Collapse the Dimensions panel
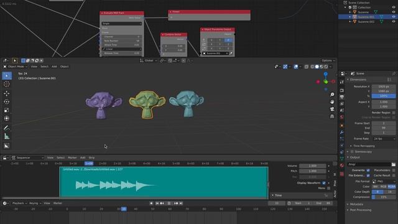The height and width of the screenshot is (224, 398). click(358, 80)
